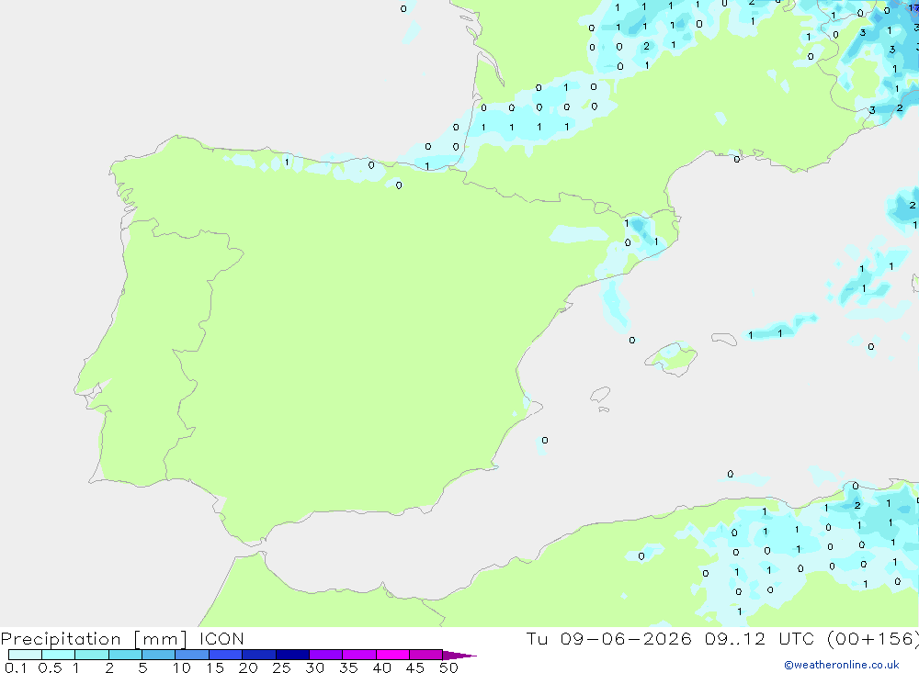Click the 0.1–0.5 mm legend color
Image resolution: width=919 pixels, height=673 pixels.
coord(25,655)
